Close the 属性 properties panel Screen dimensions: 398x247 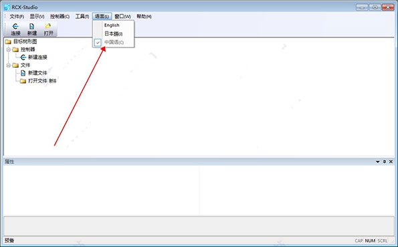[x=391, y=161]
